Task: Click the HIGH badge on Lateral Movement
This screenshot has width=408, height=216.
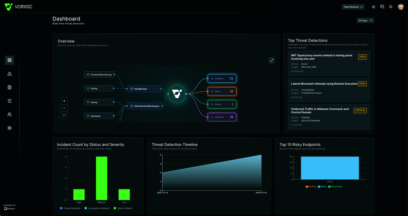Action: 362,84
